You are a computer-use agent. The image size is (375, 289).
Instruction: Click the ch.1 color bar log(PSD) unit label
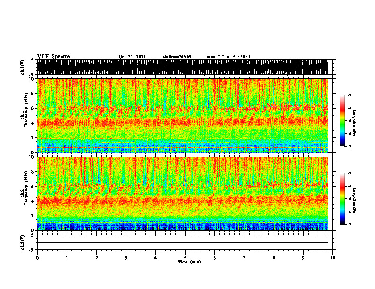click(x=354, y=123)
